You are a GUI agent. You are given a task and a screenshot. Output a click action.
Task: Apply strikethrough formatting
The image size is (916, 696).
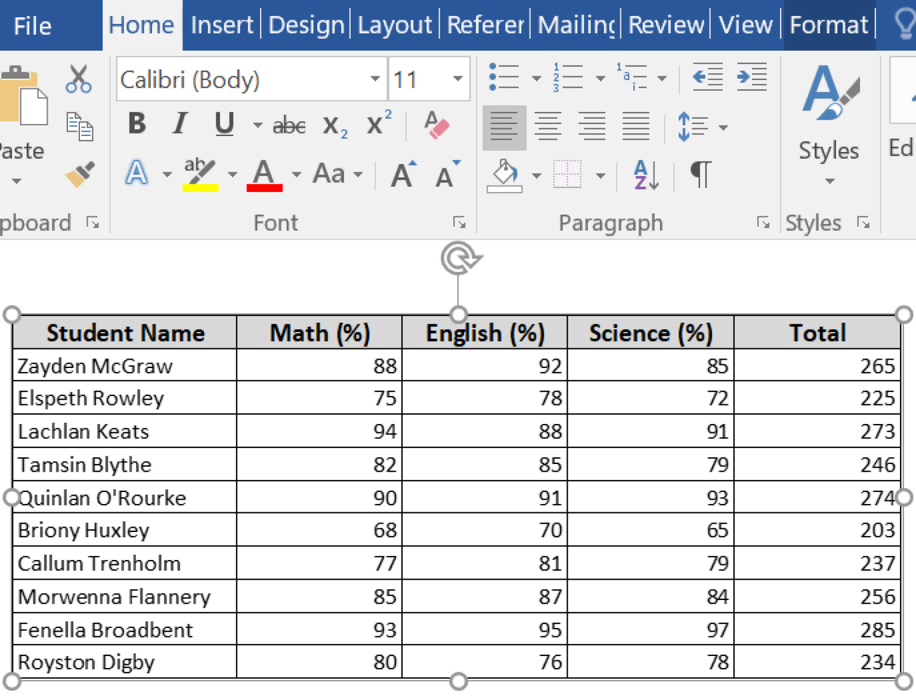[288, 125]
